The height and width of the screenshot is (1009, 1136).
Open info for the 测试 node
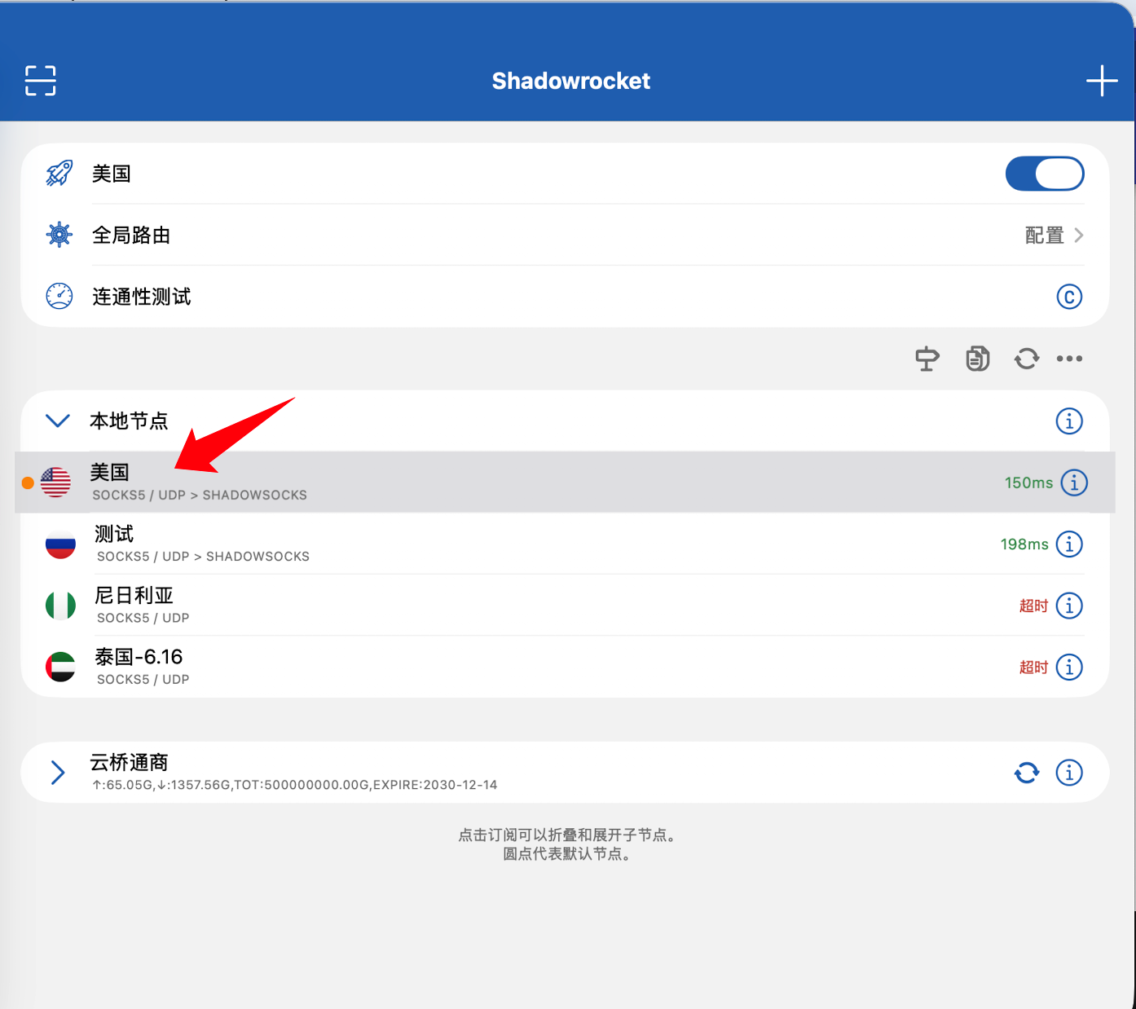1069,544
